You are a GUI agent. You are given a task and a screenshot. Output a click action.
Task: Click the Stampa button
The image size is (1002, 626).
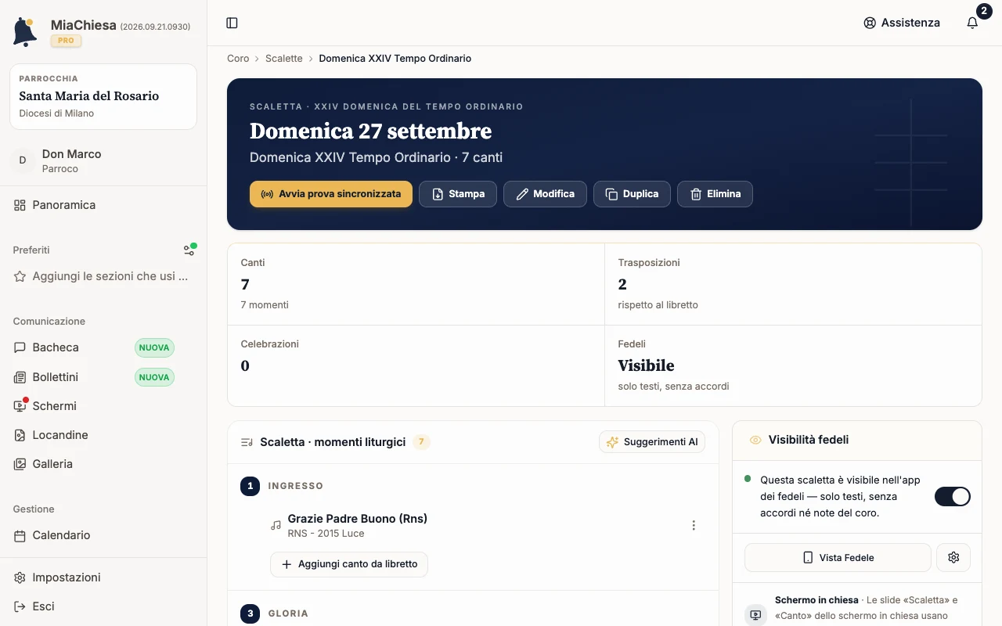point(458,194)
